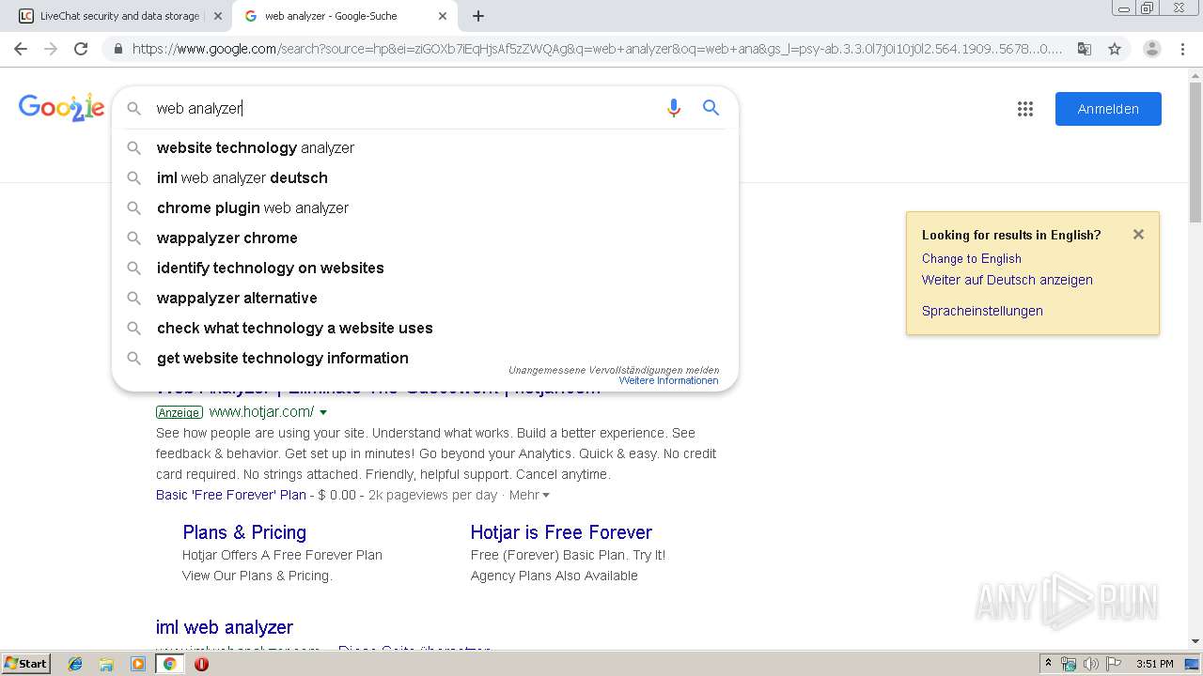Select suggestion identify technology on websites
Screen dimensions: 1203x676
click(x=425, y=268)
